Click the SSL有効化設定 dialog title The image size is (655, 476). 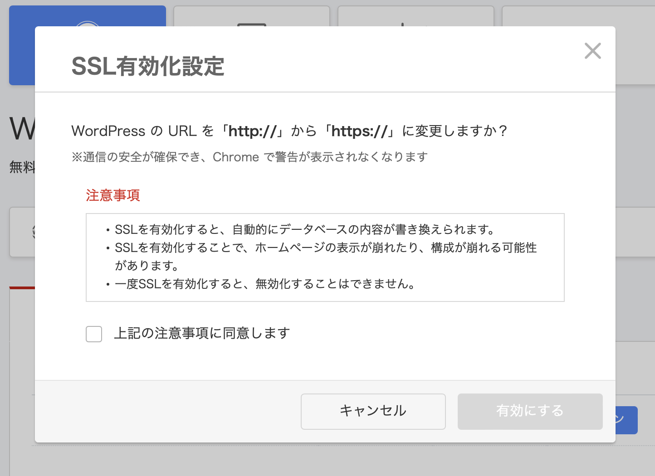148,66
